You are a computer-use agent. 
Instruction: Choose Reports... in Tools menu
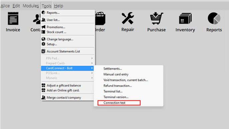[53, 13]
